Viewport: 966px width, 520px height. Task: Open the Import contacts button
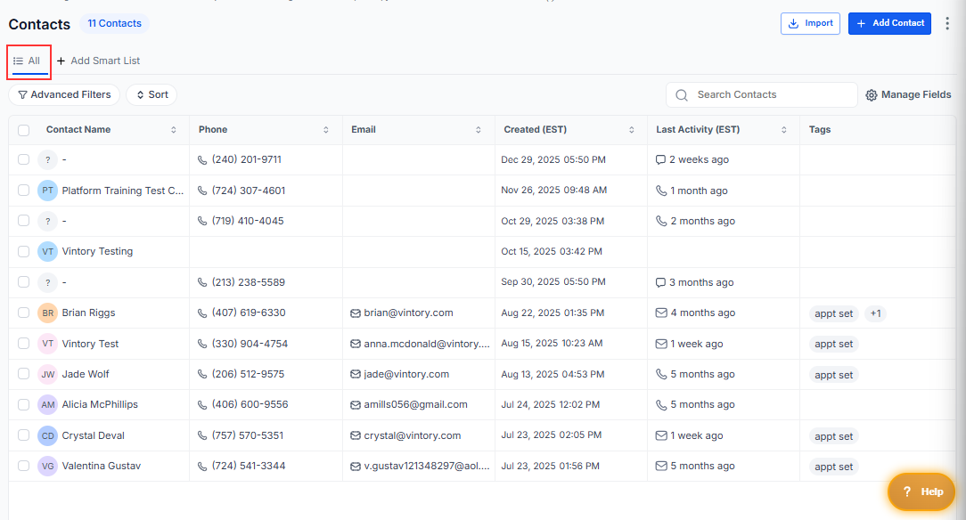[810, 24]
